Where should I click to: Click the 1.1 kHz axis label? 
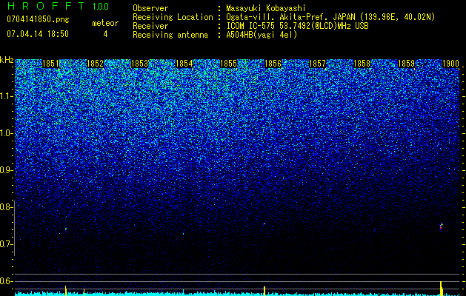pyautogui.click(x=5, y=96)
